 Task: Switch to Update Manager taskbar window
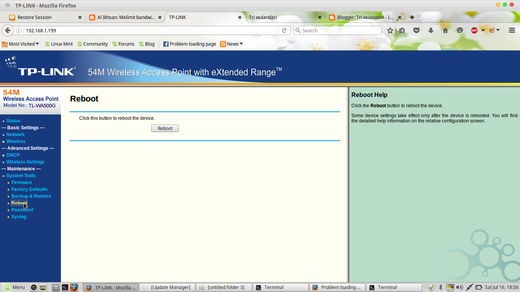coord(167,287)
